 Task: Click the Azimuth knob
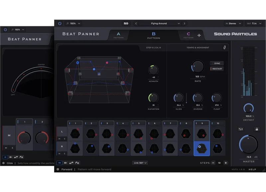pos(153,70)
